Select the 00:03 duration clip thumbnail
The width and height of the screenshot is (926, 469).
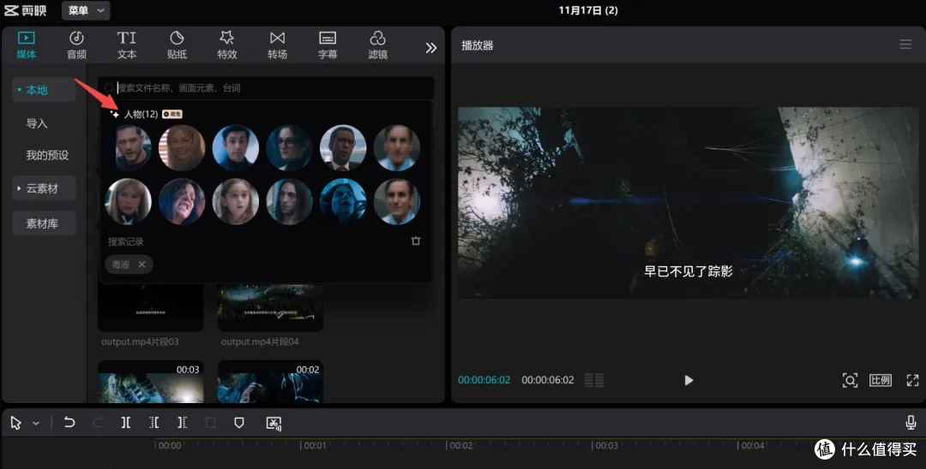[x=151, y=382]
